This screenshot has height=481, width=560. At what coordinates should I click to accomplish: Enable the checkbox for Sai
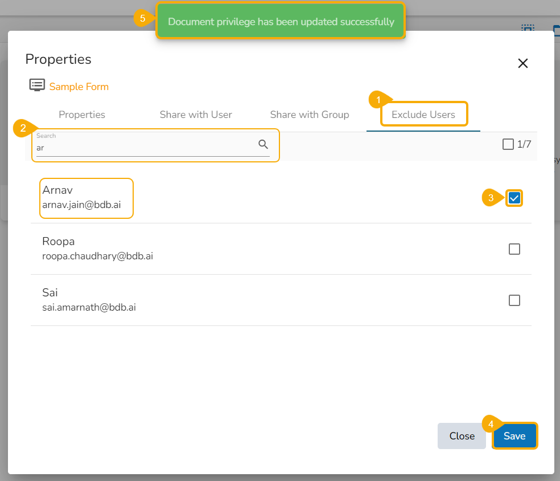[514, 300]
